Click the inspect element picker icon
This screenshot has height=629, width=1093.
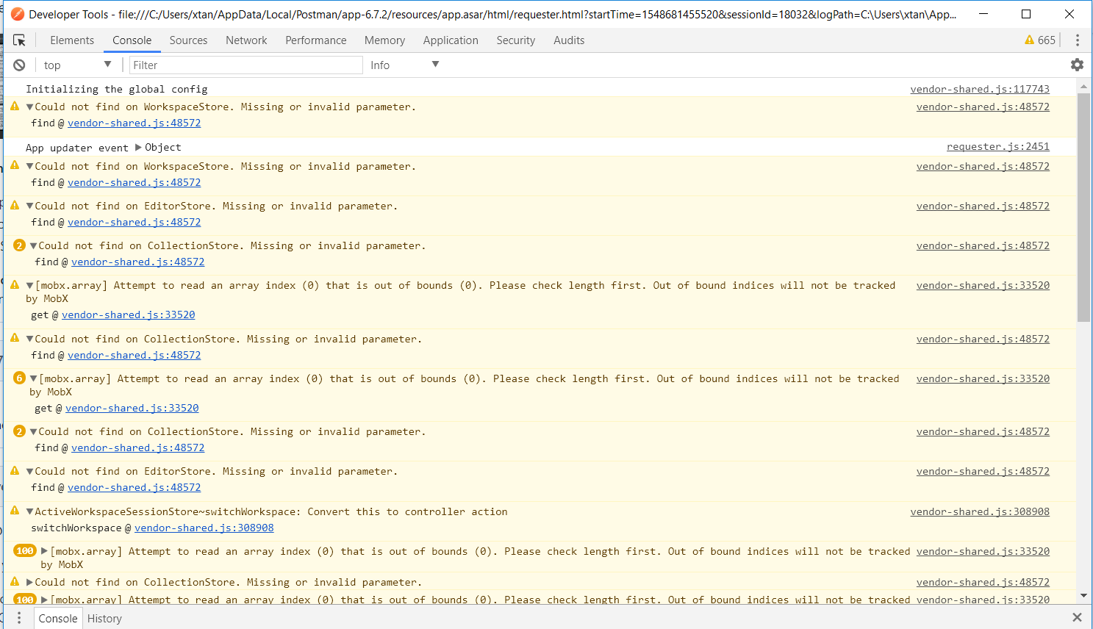tap(21, 40)
